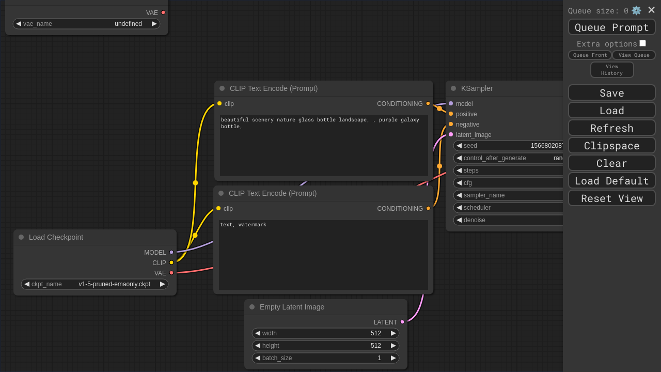Open settings via the gear icon
The image size is (661, 372).
pos(636,10)
